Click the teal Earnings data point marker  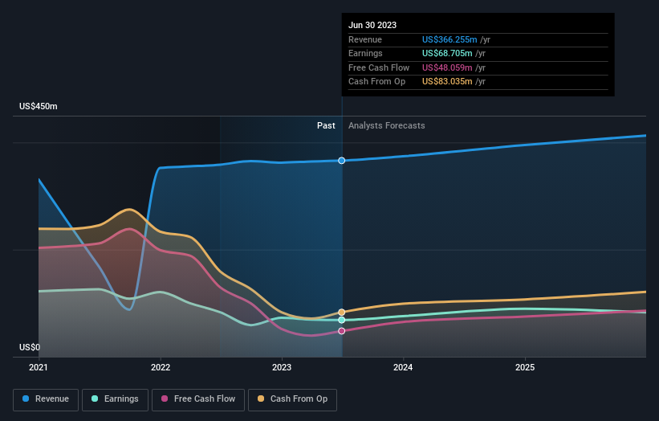(x=342, y=320)
